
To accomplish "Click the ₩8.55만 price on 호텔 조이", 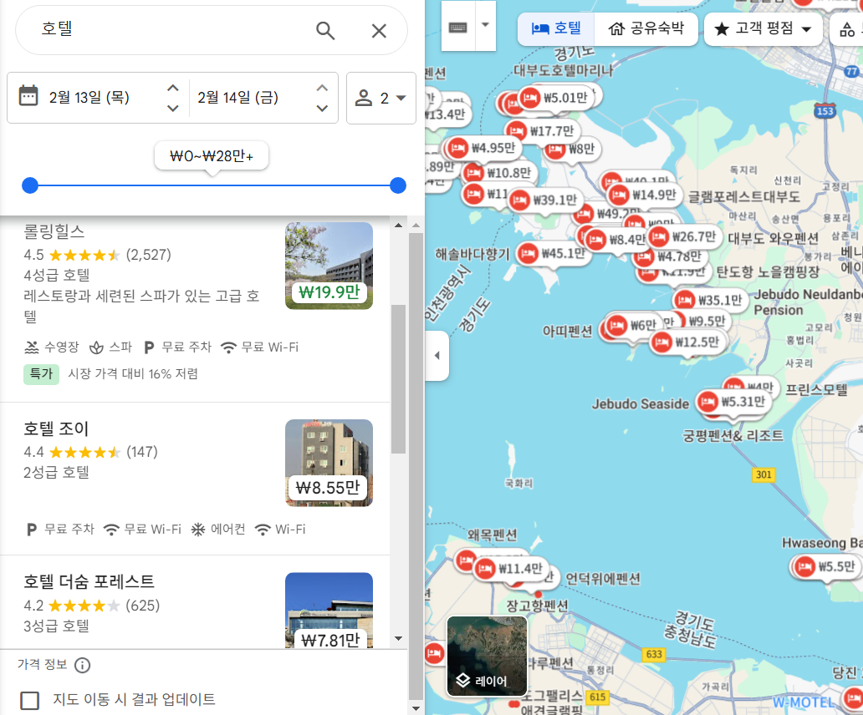I will pos(329,488).
